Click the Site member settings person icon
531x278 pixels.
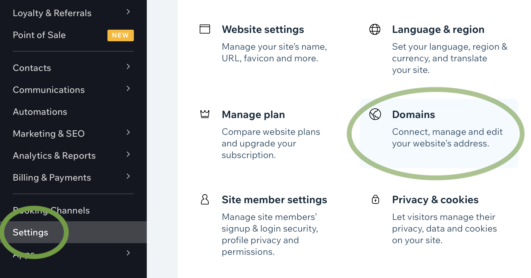205,199
